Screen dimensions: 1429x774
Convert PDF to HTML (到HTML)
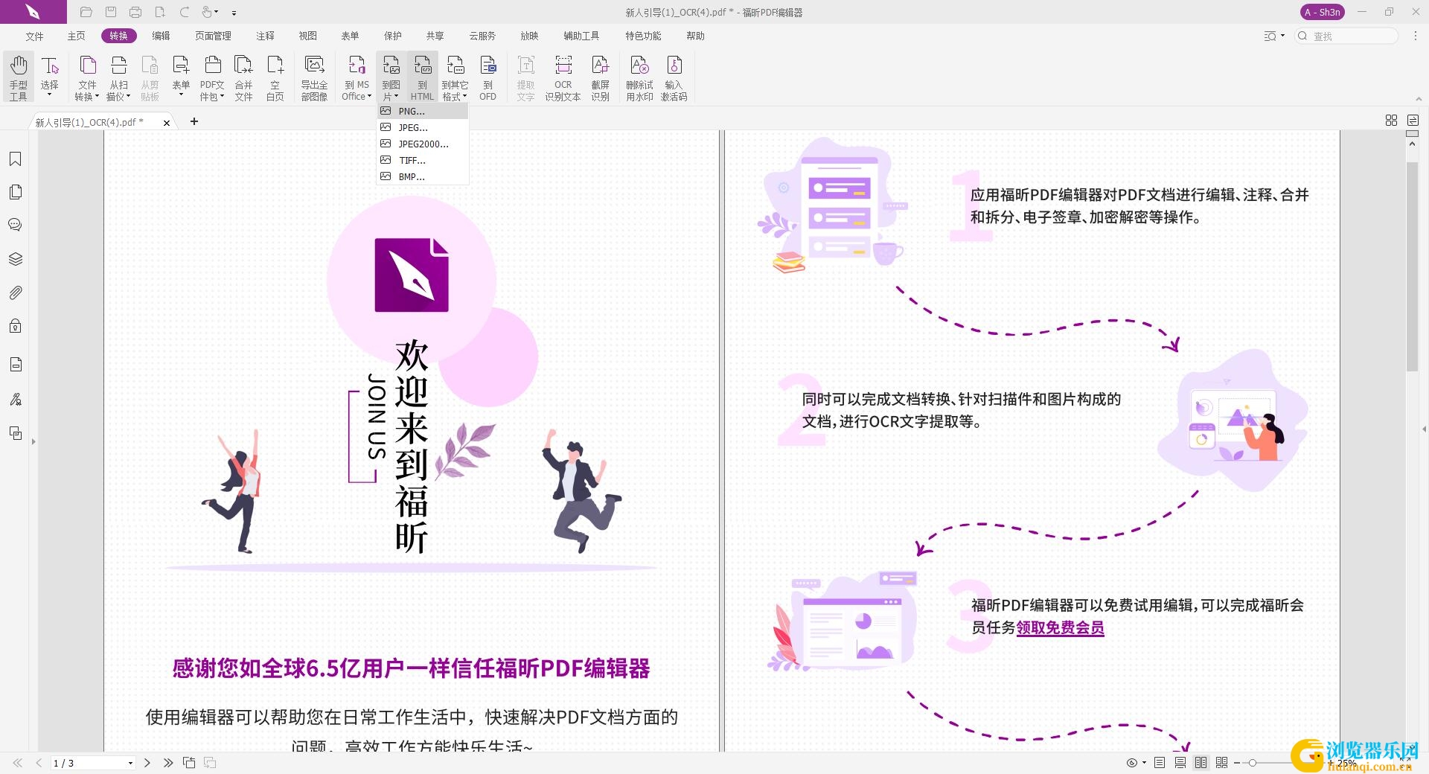point(422,77)
